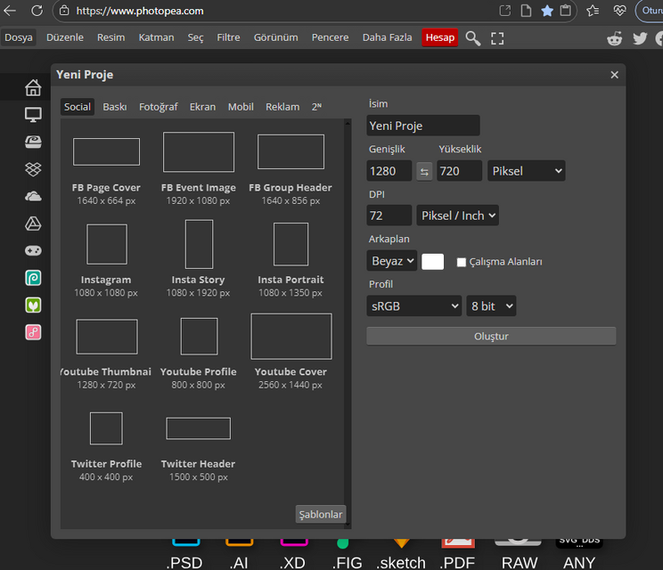Image resolution: width=663 pixels, height=570 pixels.
Task: Enable the Çalışma Alanları checkbox
Action: (x=462, y=262)
